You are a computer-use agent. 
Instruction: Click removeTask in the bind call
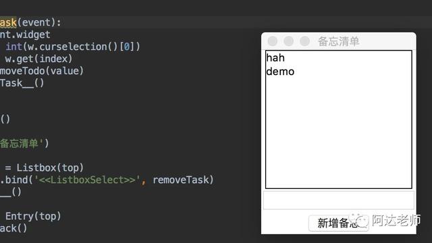coord(181,180)
